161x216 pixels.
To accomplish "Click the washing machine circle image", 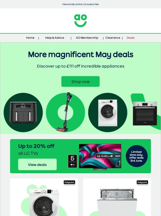I will pos(108,112).
